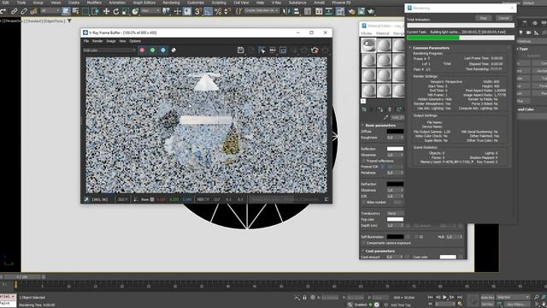Click the Track mouse while rendering icon
Image resolution: width=547 pixels, height=308 pixels.
pyautogui.click(x=262, y=50)
